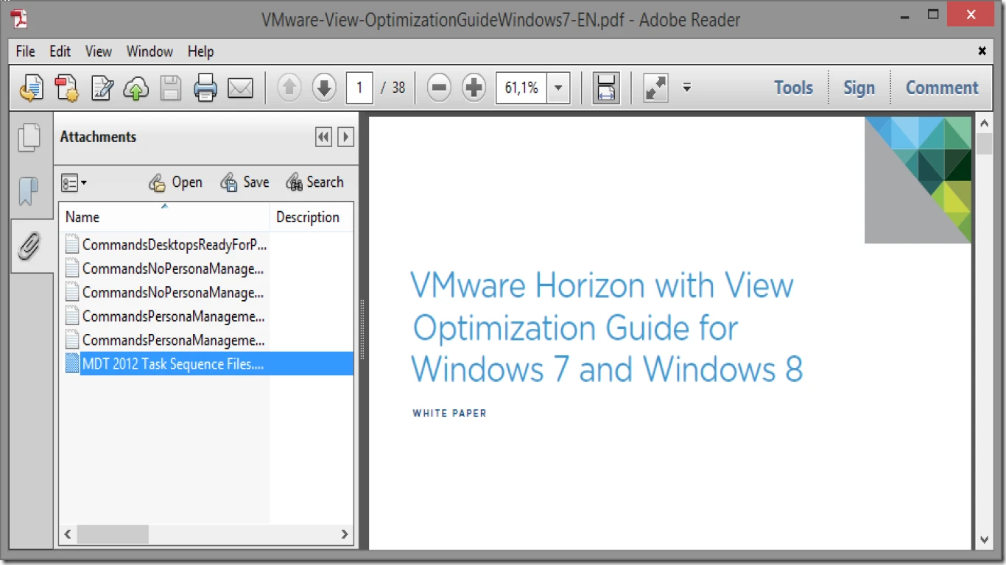Open the Edit menu
1006x565 pixels.
[x=60, y=51]
